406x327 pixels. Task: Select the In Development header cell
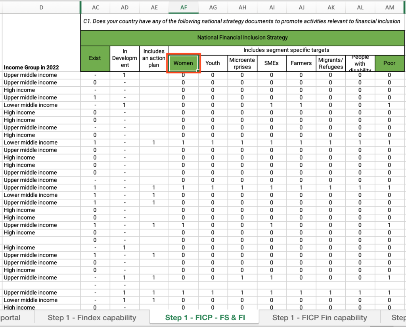(124, 59)
